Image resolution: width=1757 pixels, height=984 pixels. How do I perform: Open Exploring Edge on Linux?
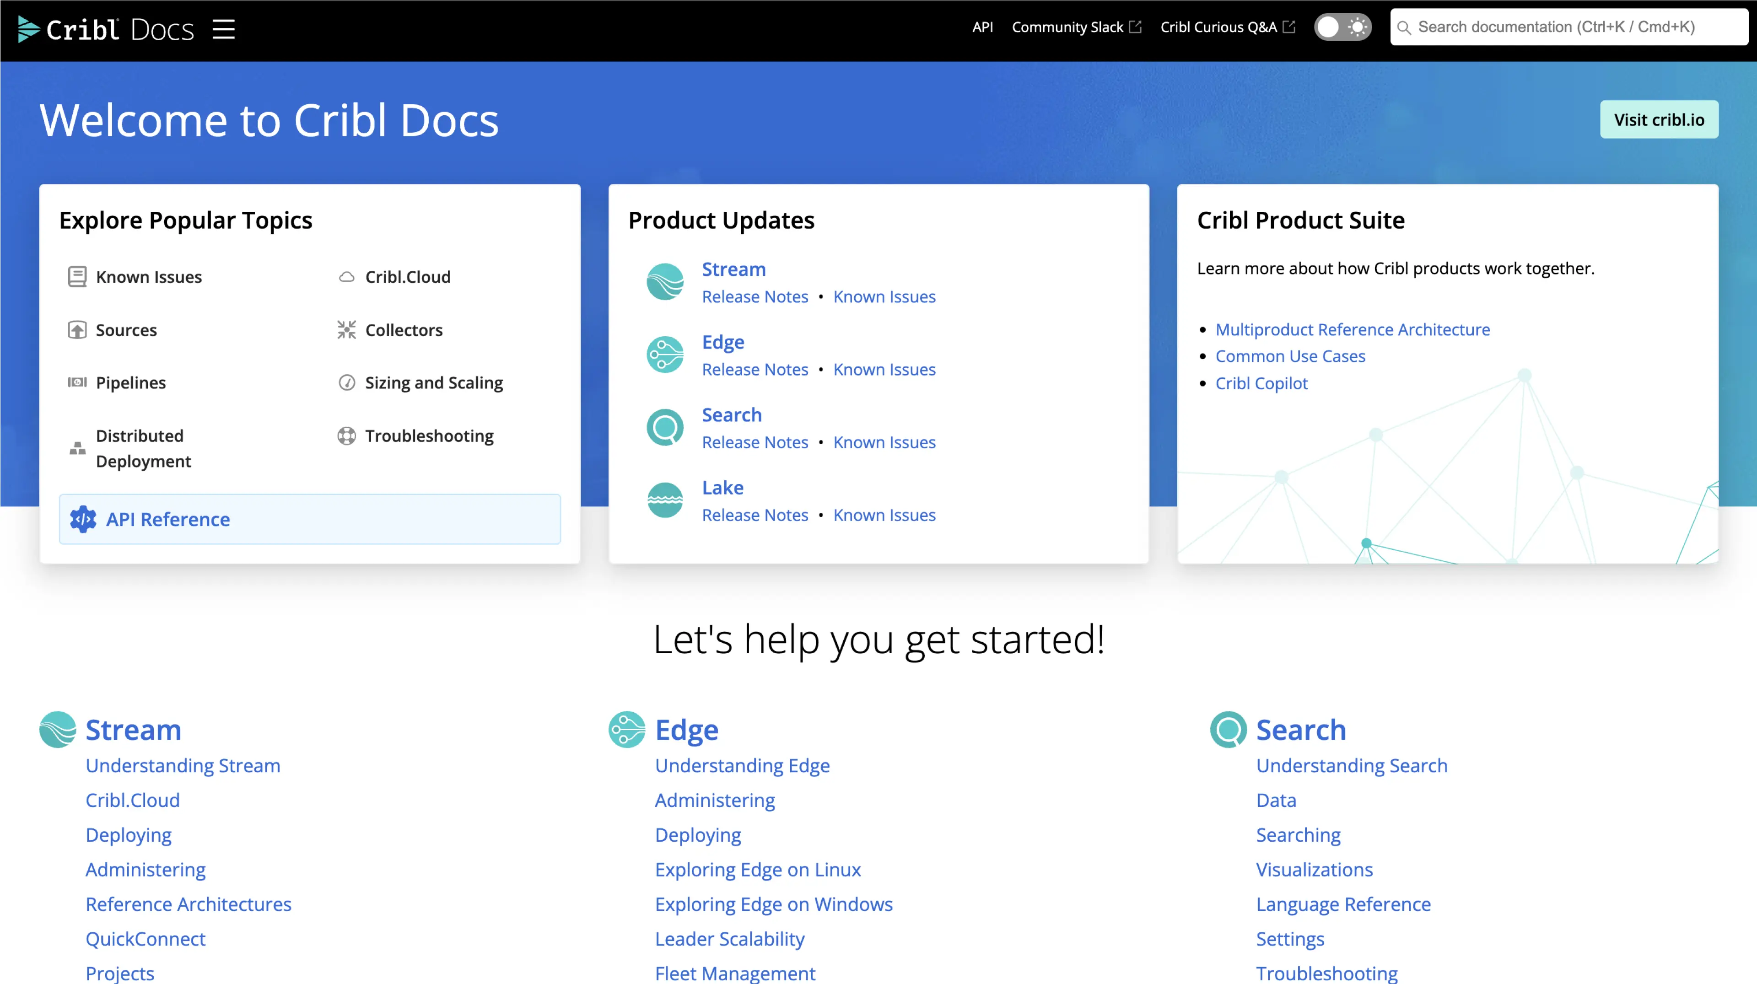tap(758, 870)
